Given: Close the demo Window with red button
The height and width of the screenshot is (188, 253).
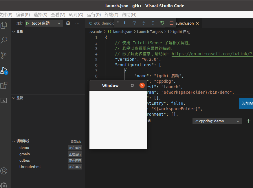Looking at the screenshot, I should tap(142, 85).
